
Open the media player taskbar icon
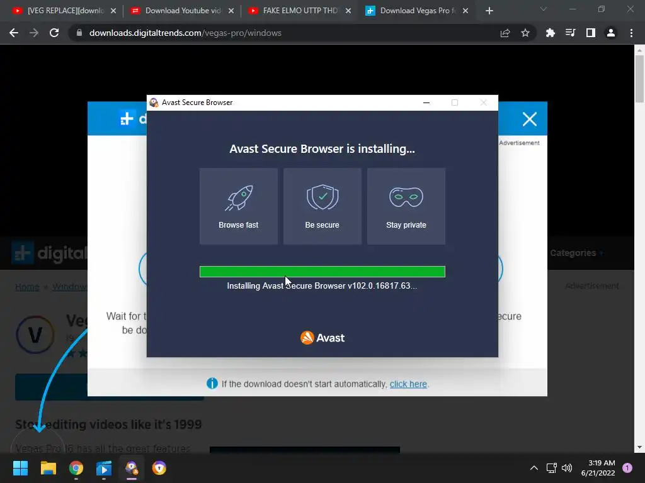click(104, 468)
